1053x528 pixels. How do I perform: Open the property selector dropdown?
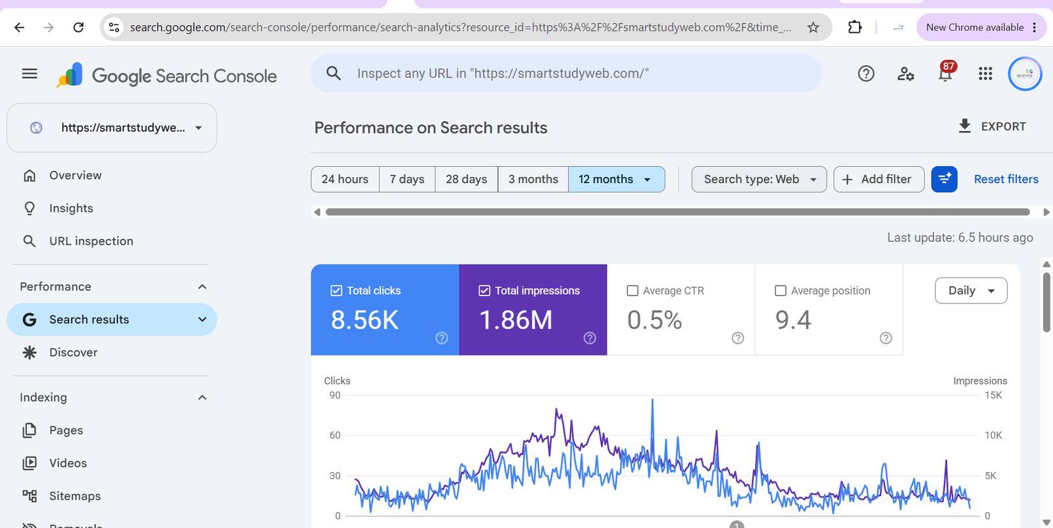coord(112,128)
